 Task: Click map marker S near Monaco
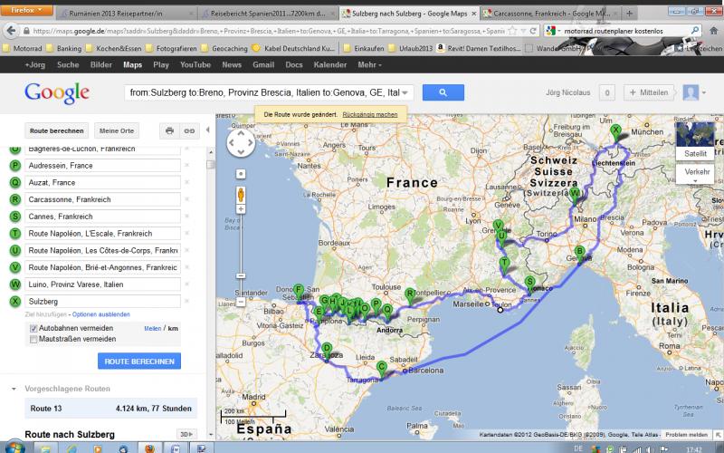[530, 284]
